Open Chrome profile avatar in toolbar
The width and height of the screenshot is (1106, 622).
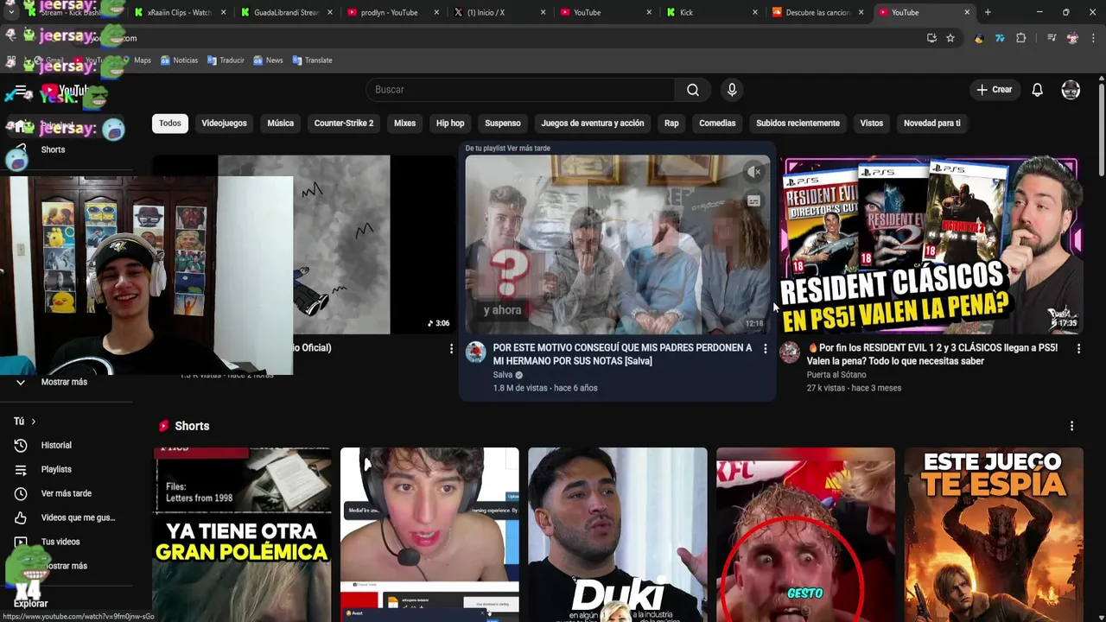[1072, 38]
